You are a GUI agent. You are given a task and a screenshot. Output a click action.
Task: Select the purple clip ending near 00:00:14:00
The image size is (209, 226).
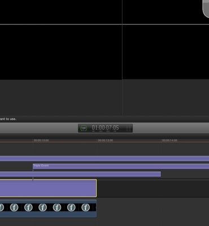coord(80,174)
